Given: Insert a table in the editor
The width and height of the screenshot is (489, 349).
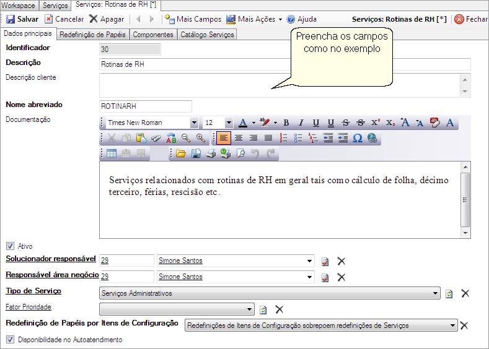Looking at the screenshot, I should pos(112,153).
